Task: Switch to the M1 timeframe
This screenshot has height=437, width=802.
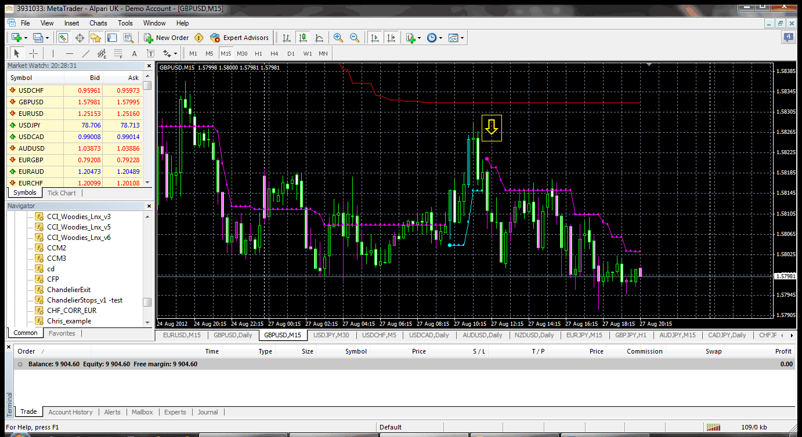Action: pos(193,53)
